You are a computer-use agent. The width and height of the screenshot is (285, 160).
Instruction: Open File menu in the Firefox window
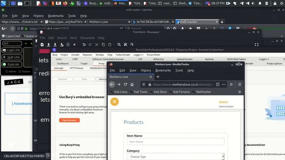click(x=112, y=70)
